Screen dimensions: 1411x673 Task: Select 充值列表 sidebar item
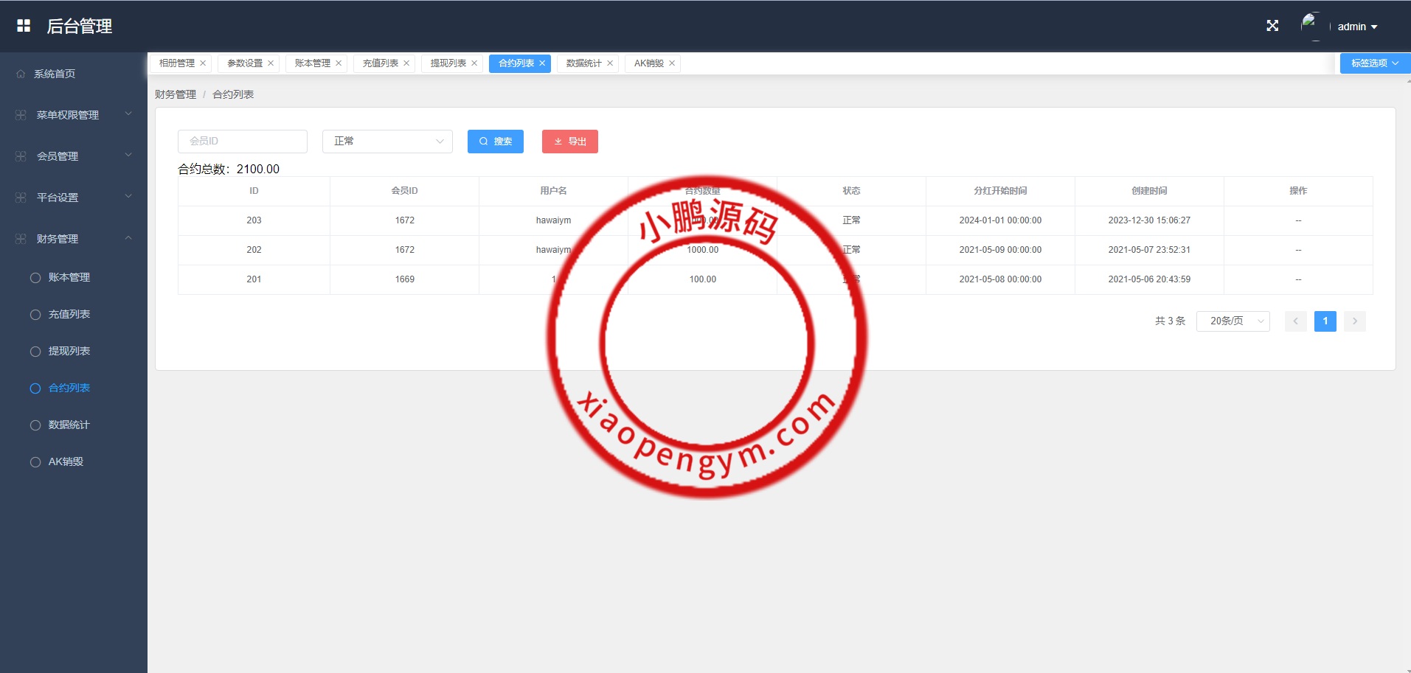[x=69, y=315]
